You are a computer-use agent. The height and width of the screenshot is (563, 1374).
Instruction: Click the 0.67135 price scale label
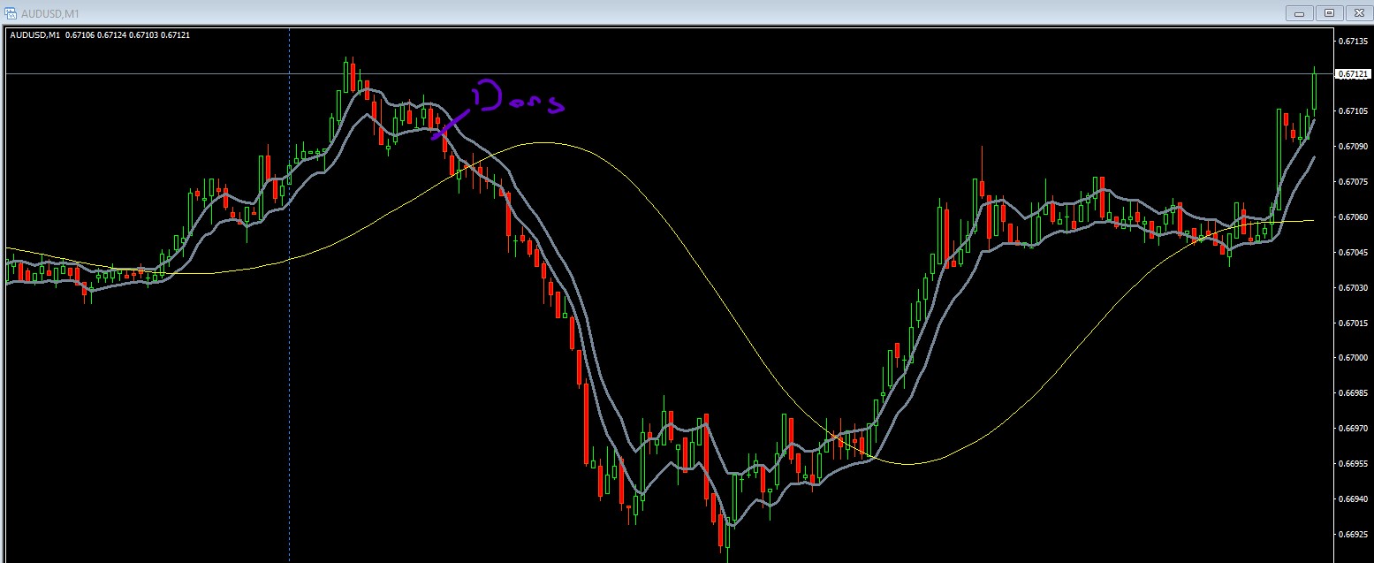coord(1352,41)
